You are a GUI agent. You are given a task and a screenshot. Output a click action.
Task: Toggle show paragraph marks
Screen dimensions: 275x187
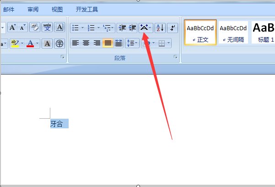[x=173, y=28]
